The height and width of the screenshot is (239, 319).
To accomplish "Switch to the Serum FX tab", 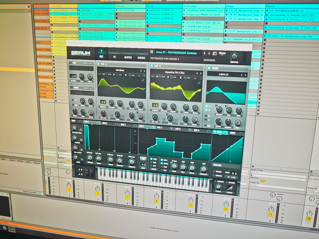I will (x=115, y=54).
